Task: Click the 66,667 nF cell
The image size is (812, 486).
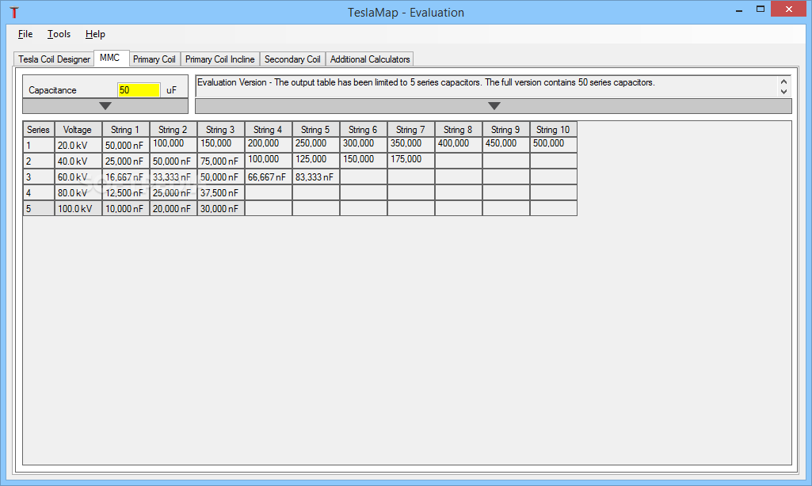Action: [269, 177]
